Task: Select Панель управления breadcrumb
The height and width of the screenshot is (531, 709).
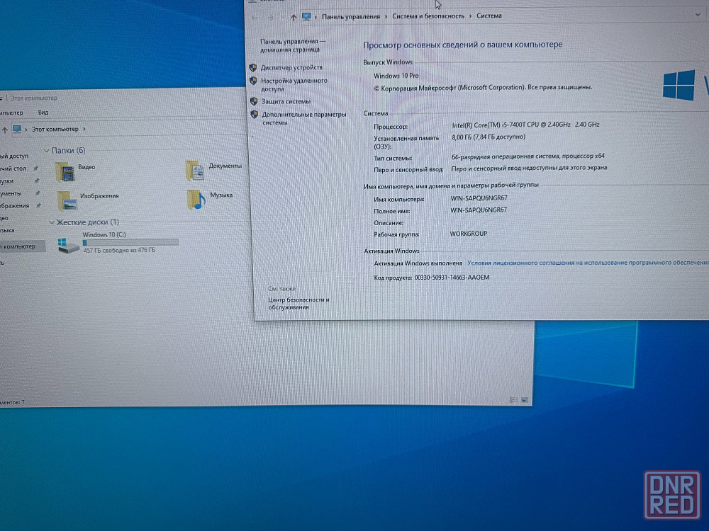Action: 351,17
